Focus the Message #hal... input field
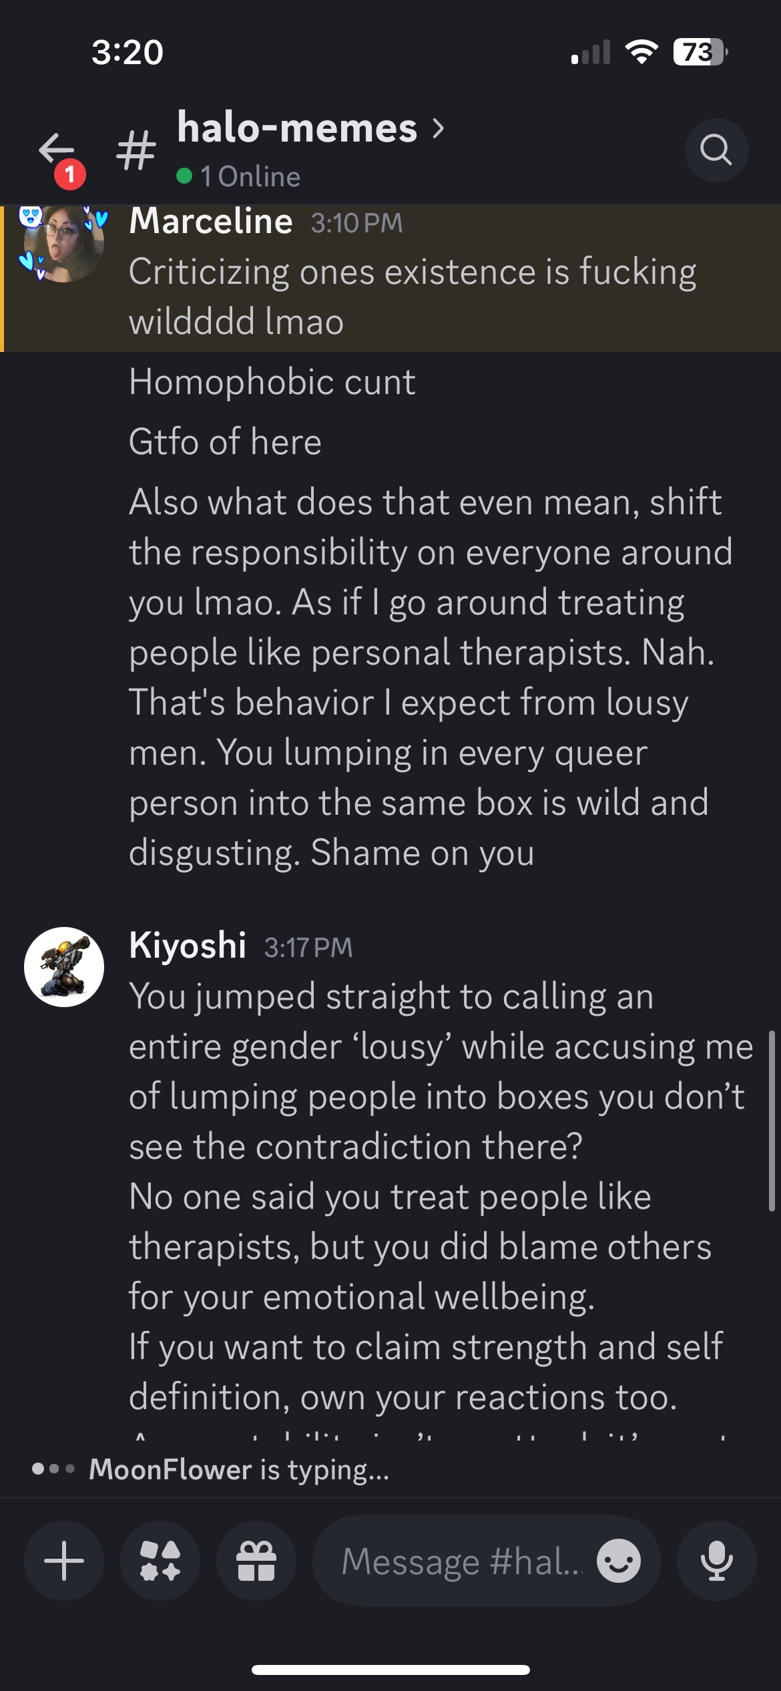The height and width of the screenshot is (1691, 781). pos(461,1561)
